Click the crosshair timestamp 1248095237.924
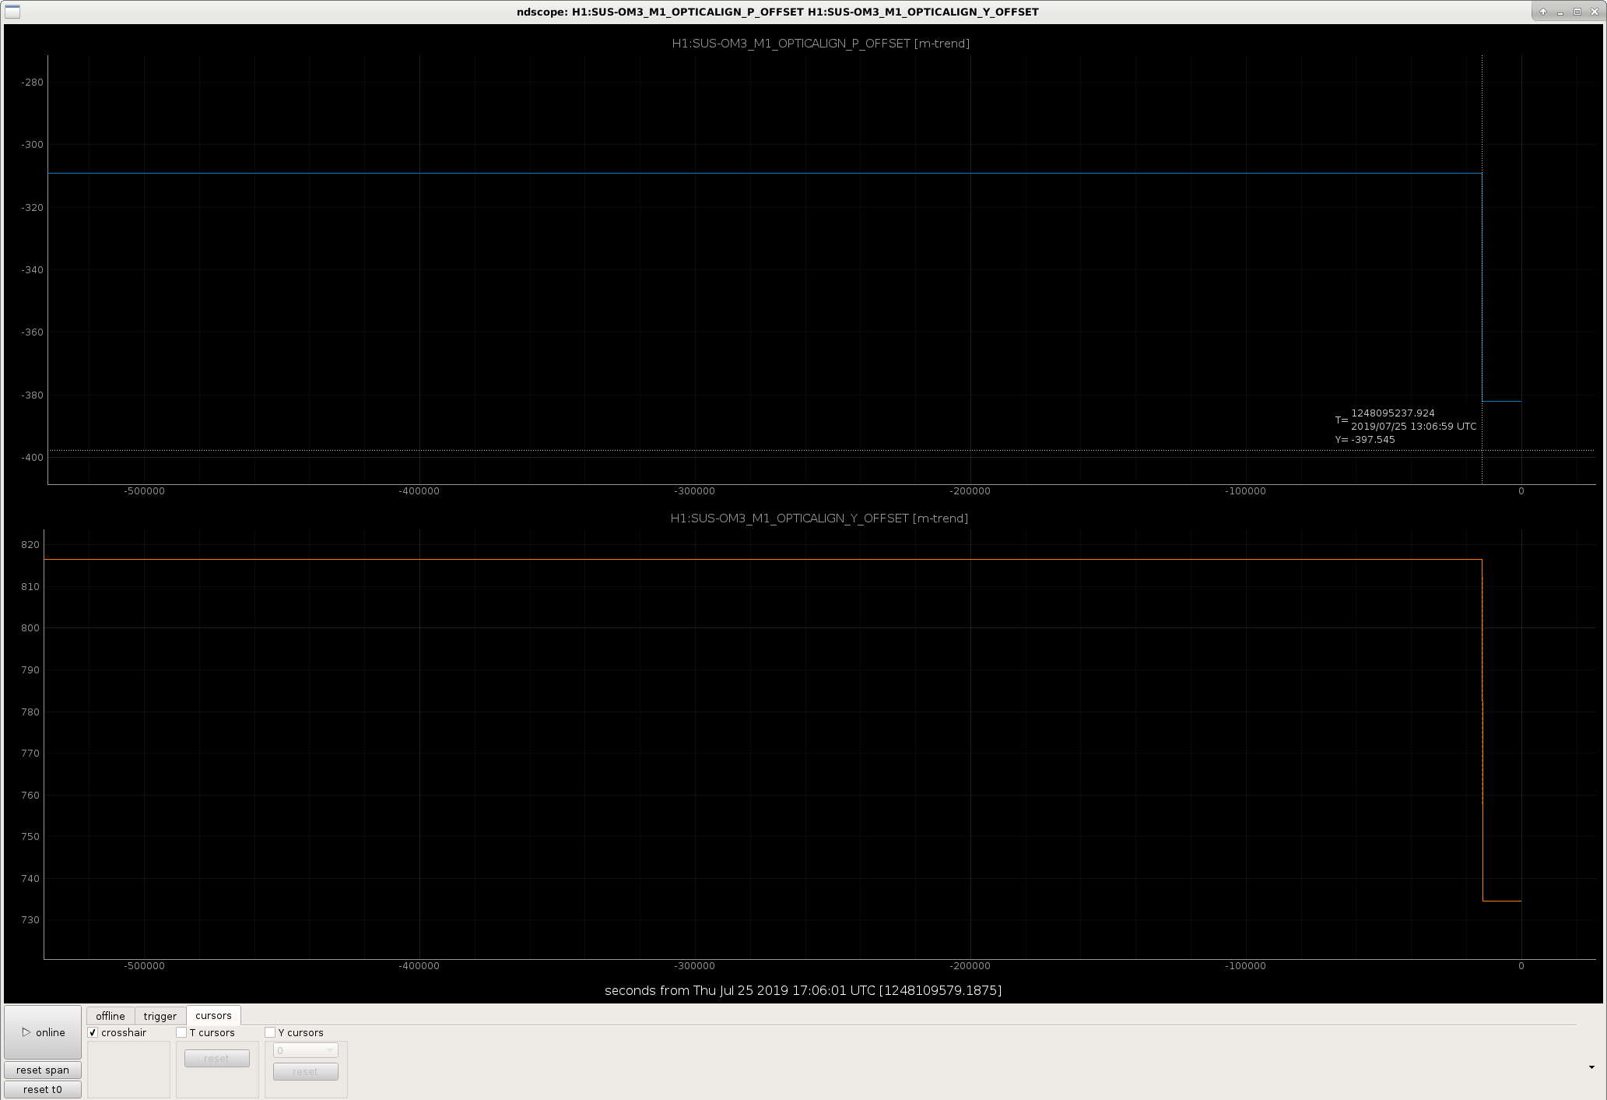Viewport: 1607px width, 1100px height. tap(1393, 413)
